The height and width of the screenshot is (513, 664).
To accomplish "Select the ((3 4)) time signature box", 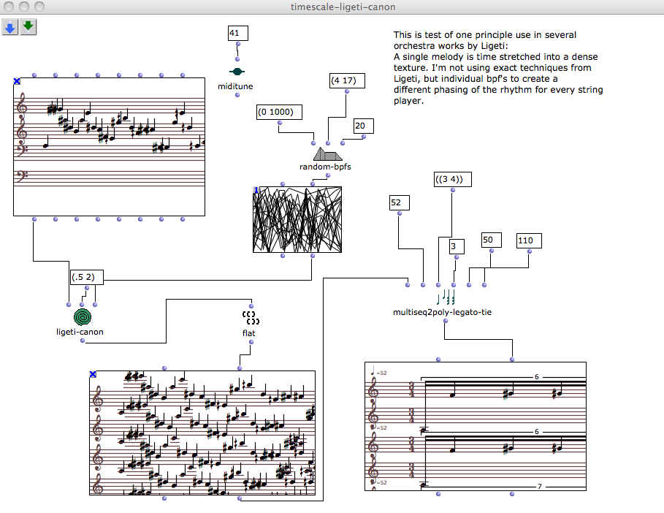I will (x=451, y=179).
